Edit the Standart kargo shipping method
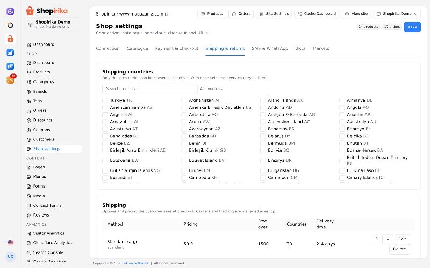Screen dimensions: 430x268 coord(402,239)
